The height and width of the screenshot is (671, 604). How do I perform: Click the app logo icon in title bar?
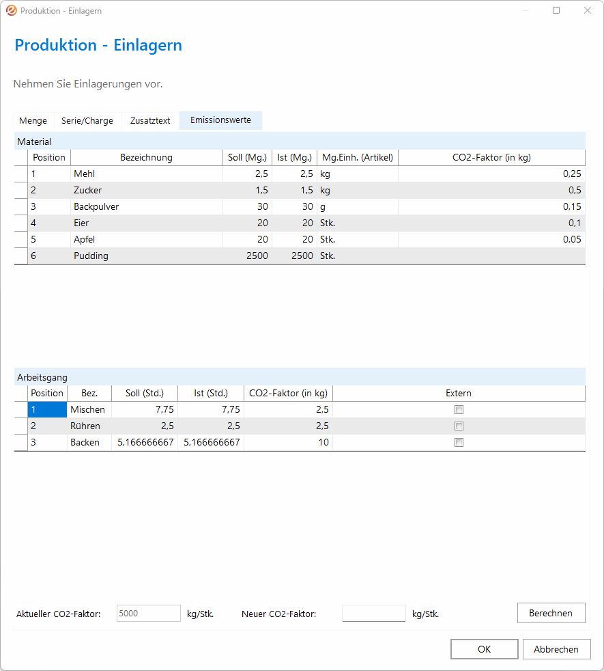tap(12, 11)
